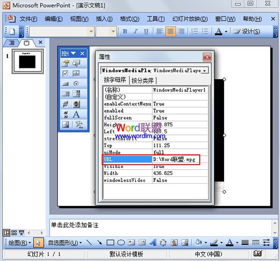
Task: Switch to normal view button
Action: click(x=7, y=233)
